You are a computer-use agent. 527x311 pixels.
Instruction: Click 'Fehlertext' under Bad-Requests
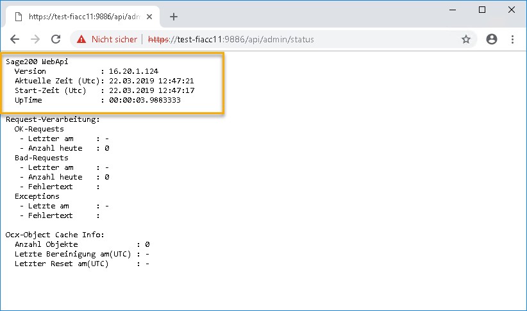(x=51, y=187)
